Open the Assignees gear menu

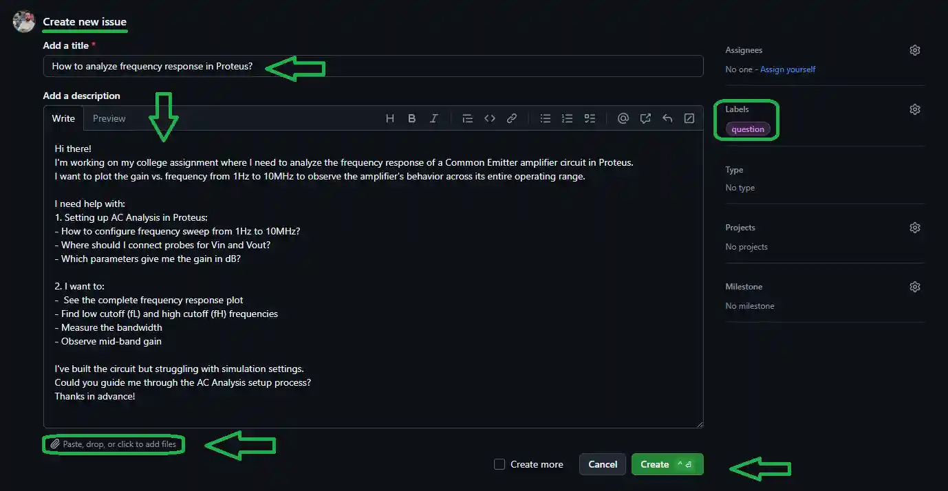(914, 50)
